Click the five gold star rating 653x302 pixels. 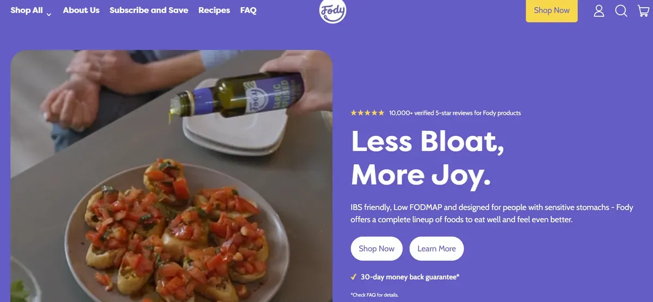tap(367, 113)
